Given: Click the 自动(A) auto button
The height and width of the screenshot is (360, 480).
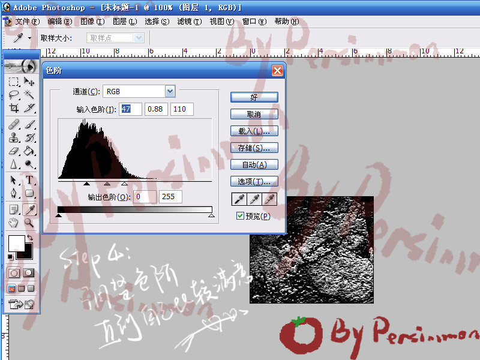Looking at the screenshot, I should 254,164.
